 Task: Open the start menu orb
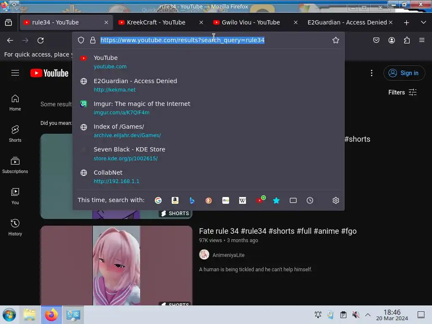(x=9, y=315)
